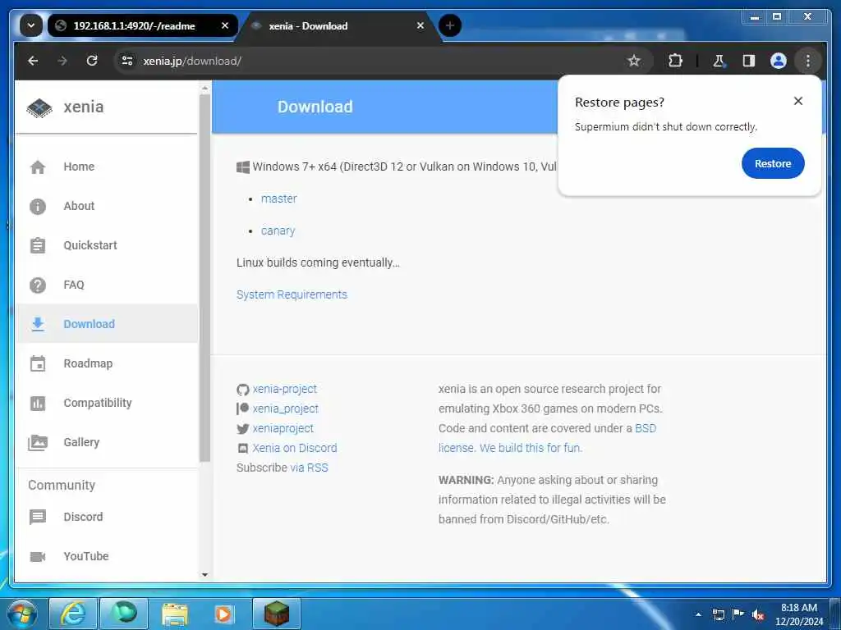Click the YouTube camera icon
Image resolution: width=841 pixels, height=630 pixels.
[38, 557]
